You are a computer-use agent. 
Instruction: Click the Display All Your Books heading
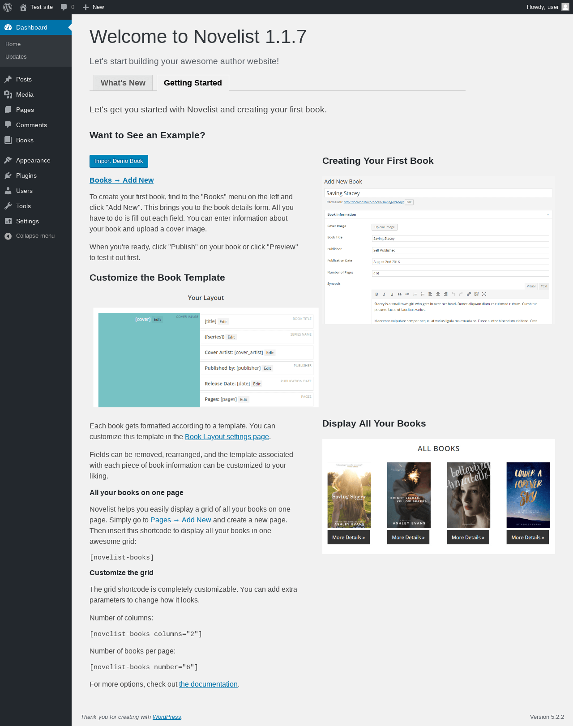374,423
